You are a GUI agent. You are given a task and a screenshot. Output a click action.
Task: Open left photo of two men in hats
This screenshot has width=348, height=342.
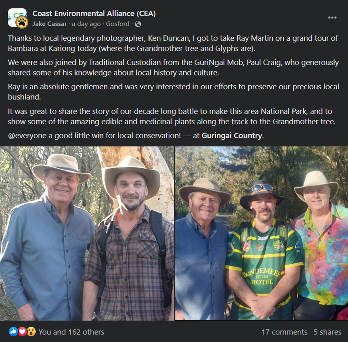[87, 233]
